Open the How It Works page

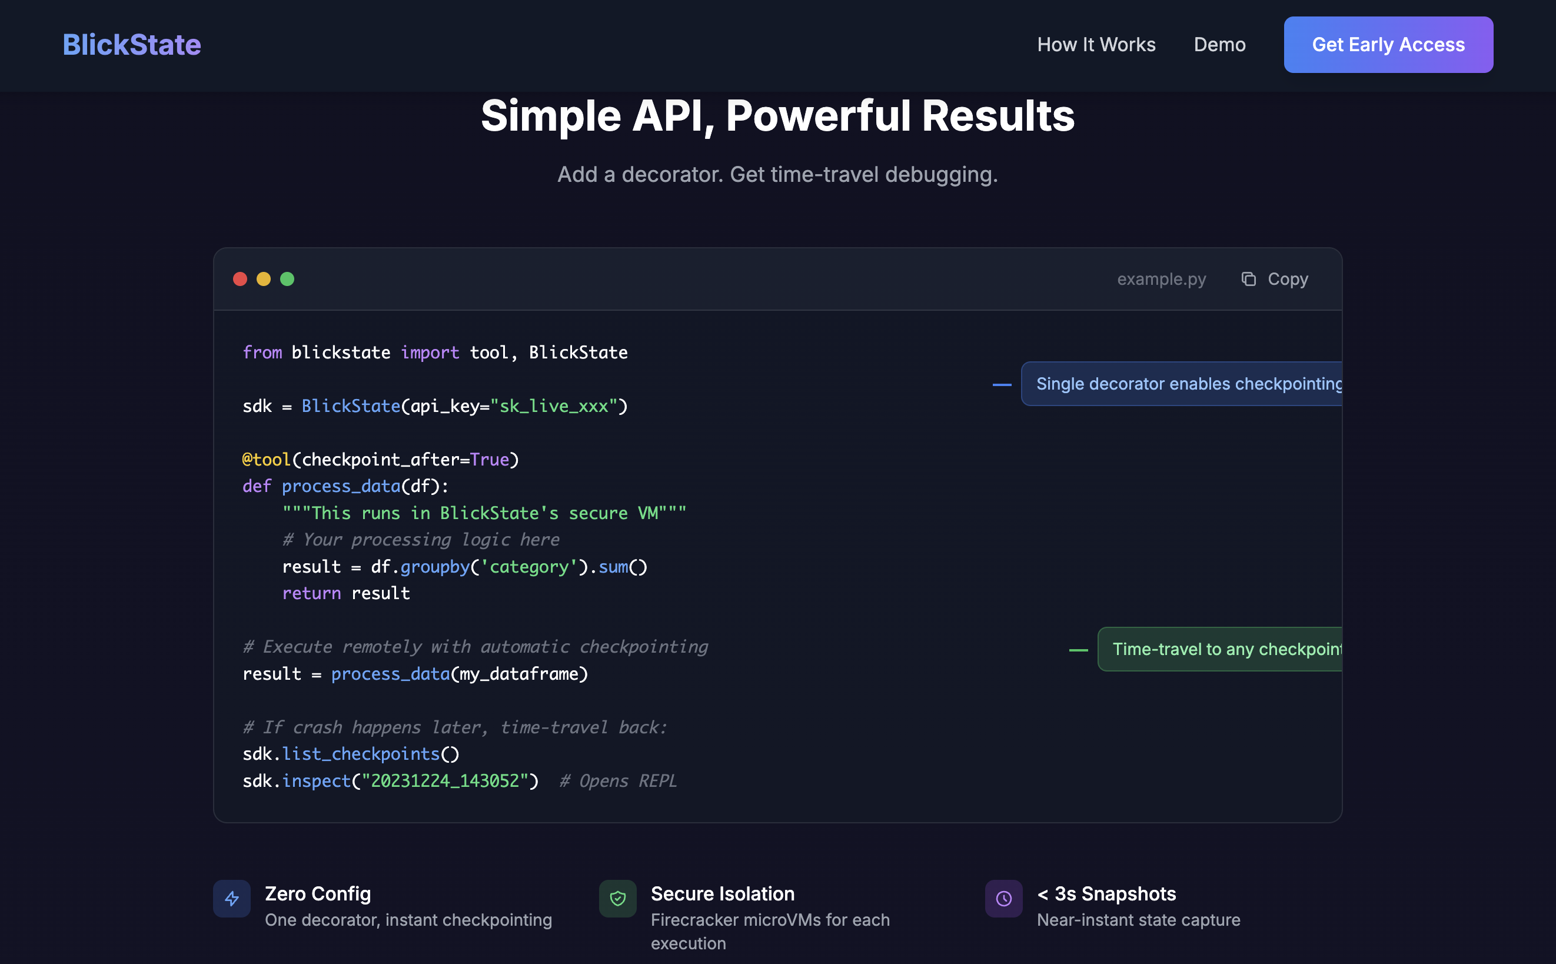coord(1096,45)
